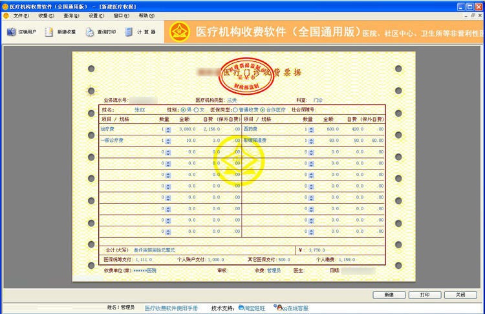Viewport: 485px width, 314px height.
Task: Adjust quantity stepper for 取暖降温费 row
Action: coord(311,141)
